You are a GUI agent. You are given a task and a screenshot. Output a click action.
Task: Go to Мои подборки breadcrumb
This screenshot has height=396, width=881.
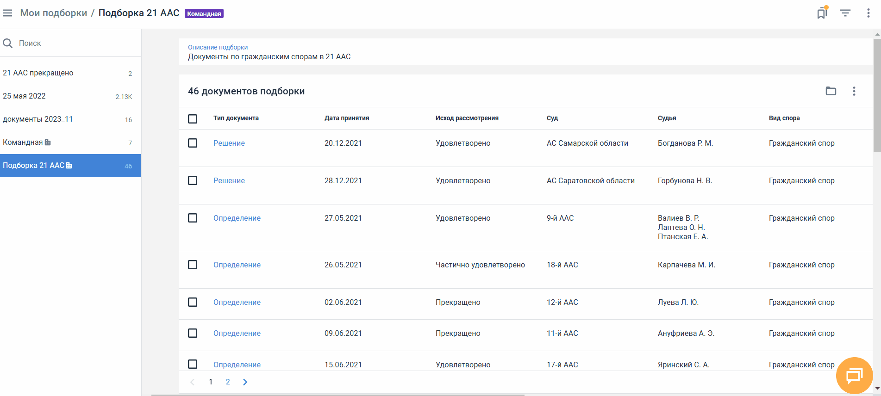(54, 13)
